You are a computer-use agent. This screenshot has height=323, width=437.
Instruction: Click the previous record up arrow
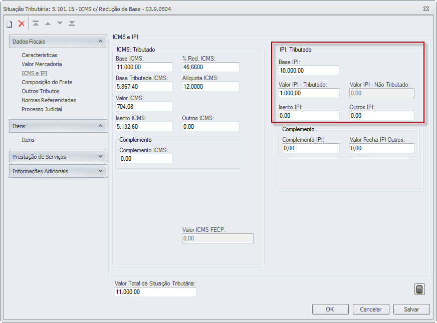[x=48, y=24]
